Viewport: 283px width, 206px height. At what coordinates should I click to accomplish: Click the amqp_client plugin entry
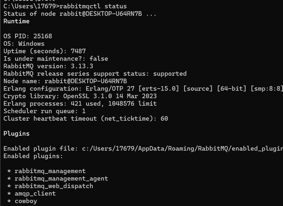pyautogui.click(x=35, y=194)
